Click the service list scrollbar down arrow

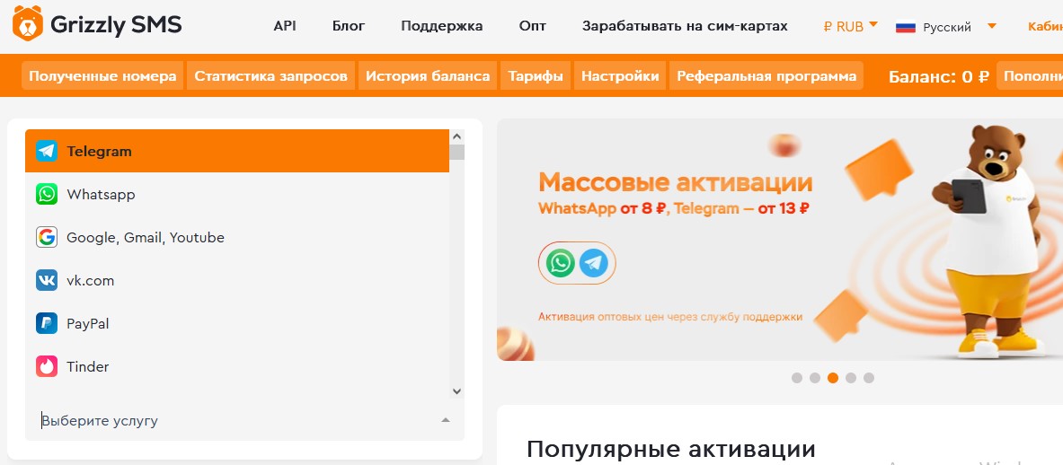tap(457, 391)
